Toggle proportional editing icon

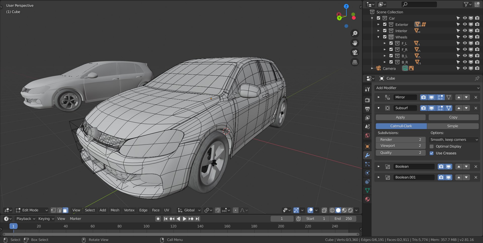235,210
